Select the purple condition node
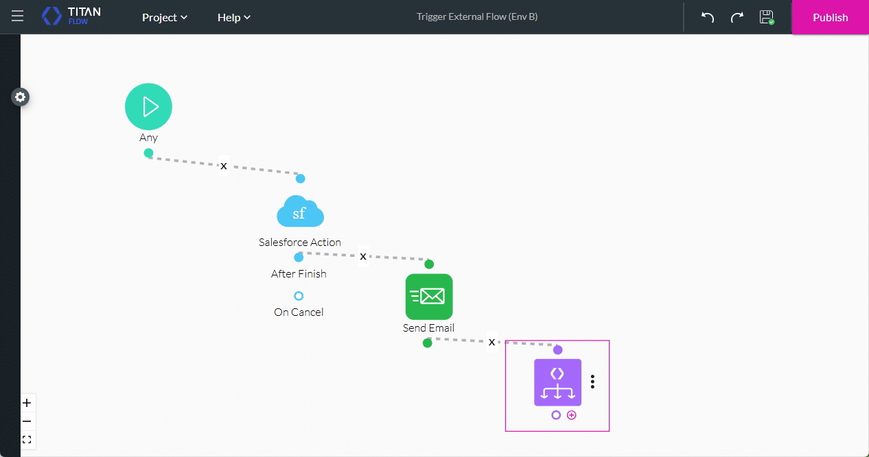The width and height of the screenshot is (869, 457). [557, 382]
